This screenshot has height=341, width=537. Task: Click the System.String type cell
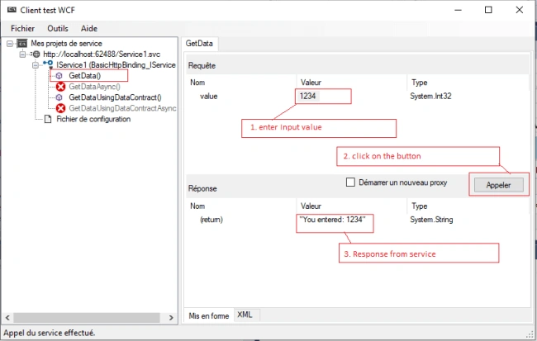pos(431,220)
